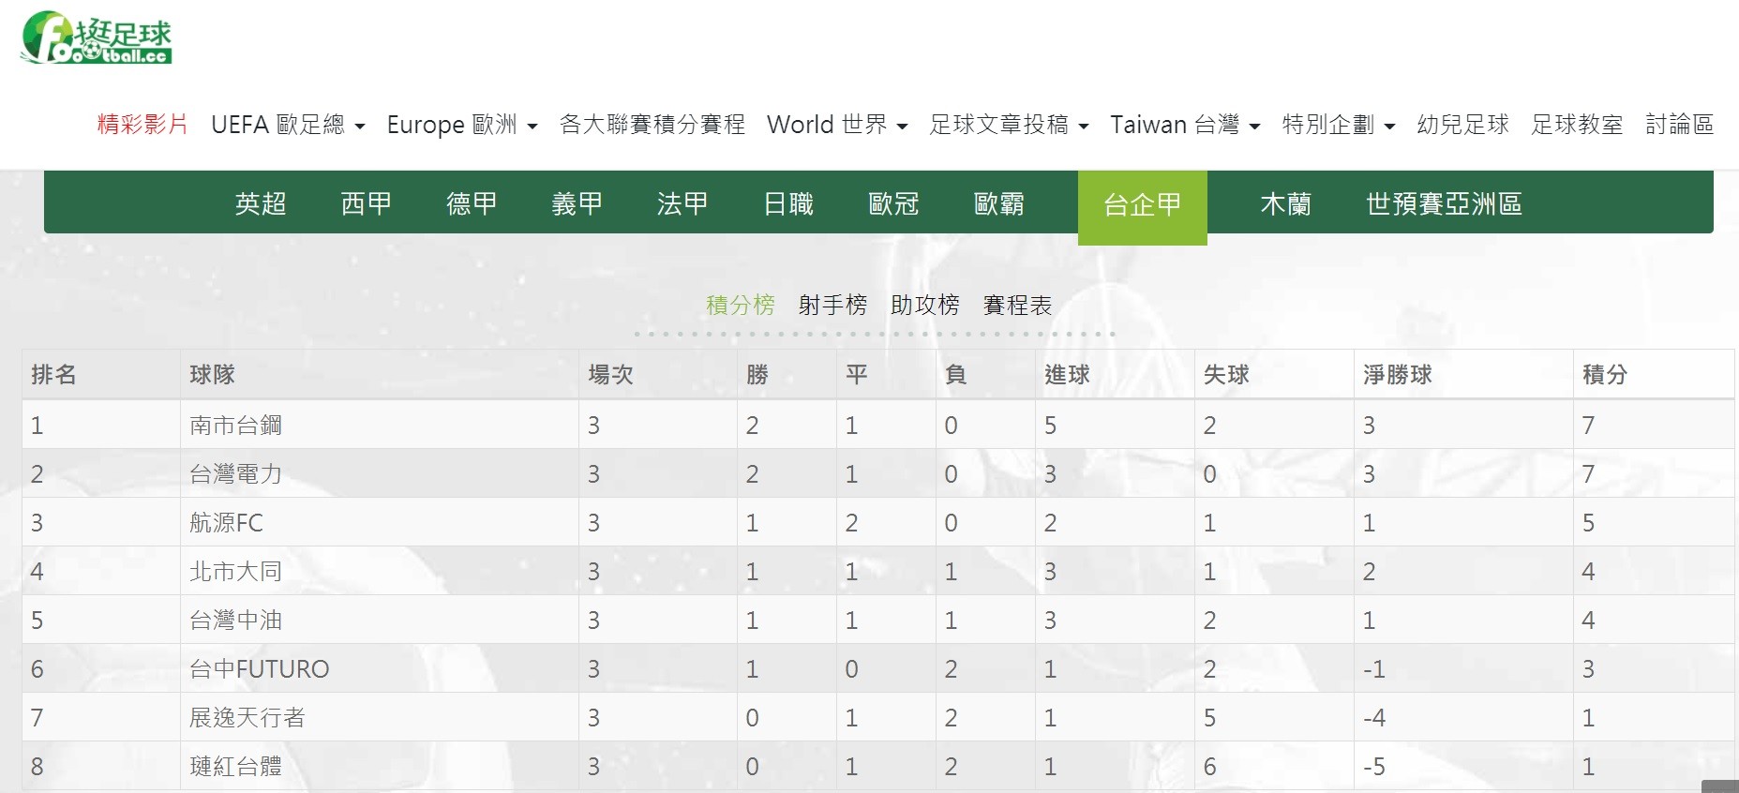Select the active 台企甲 tab
The height and width of the screenshot is (793, 1739).
tap(1143, 206)
